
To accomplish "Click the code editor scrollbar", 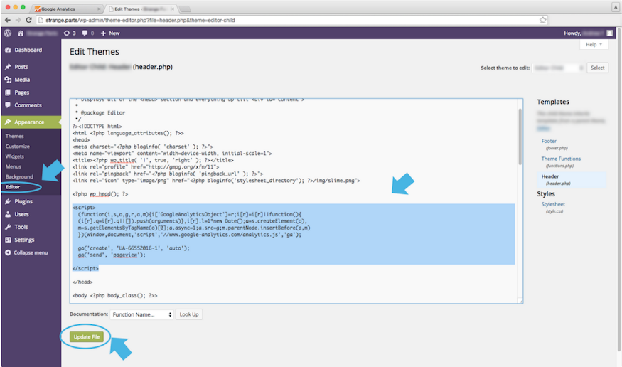I will [x=520, y=137].
